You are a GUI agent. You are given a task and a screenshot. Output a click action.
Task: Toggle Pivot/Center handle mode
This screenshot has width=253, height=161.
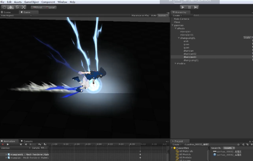pyautogui.click(x=37, y=7)
